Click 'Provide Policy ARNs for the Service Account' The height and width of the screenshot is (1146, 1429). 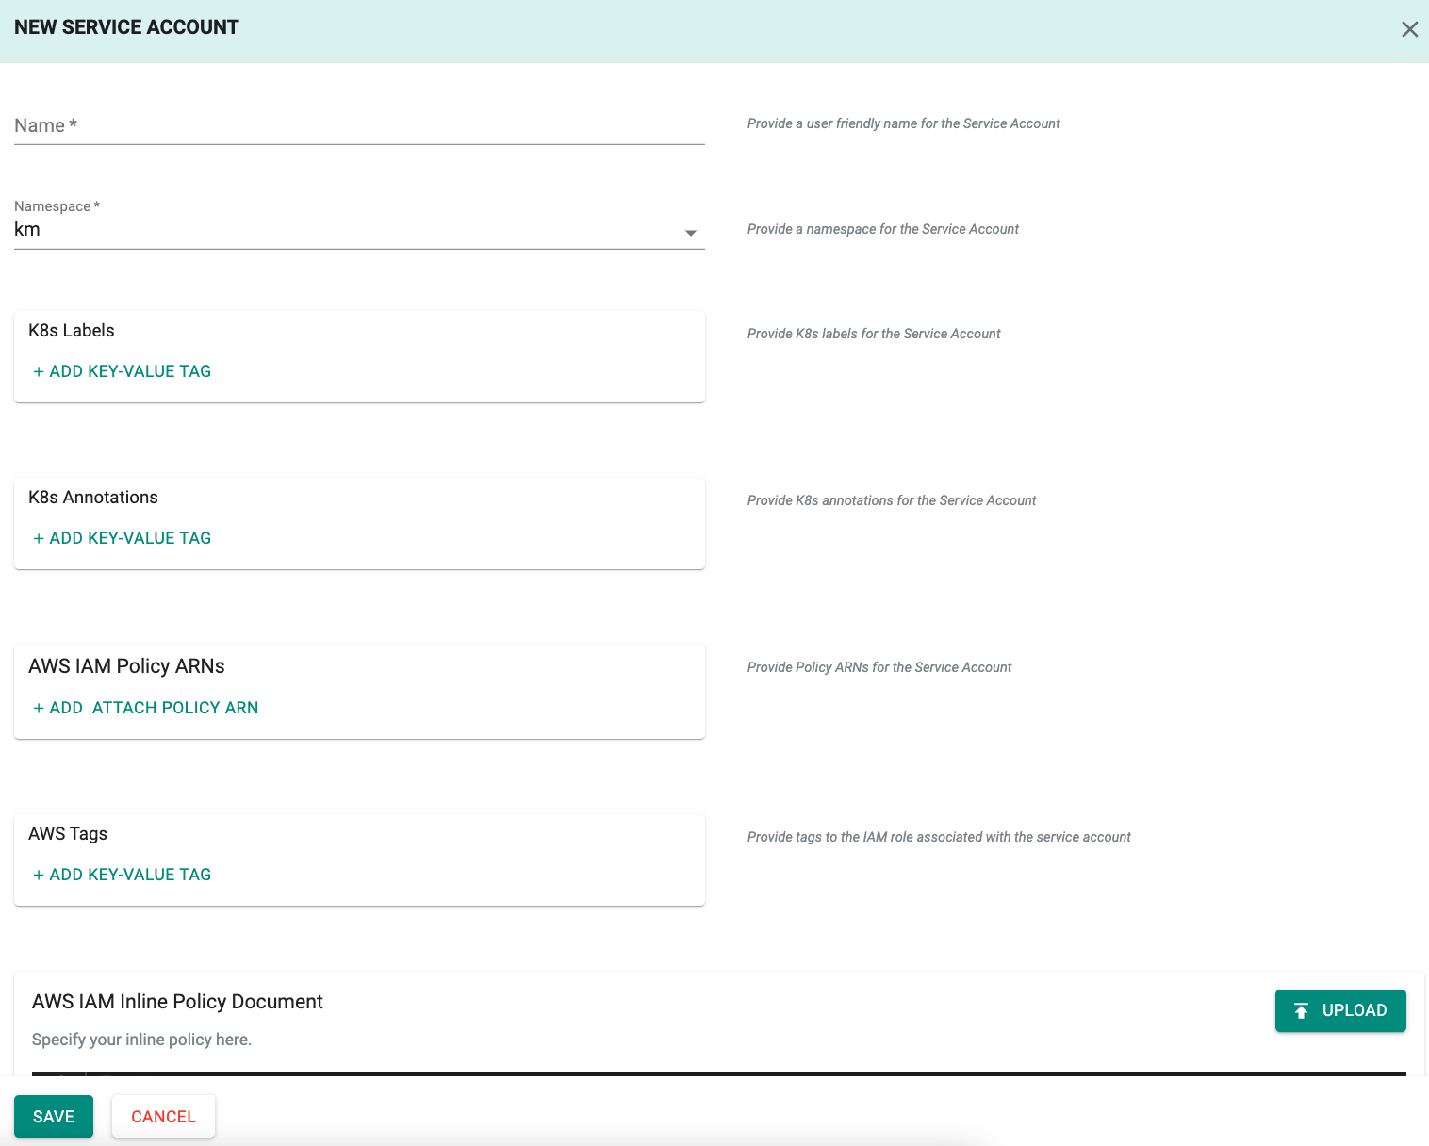click(x=879, y=667)
